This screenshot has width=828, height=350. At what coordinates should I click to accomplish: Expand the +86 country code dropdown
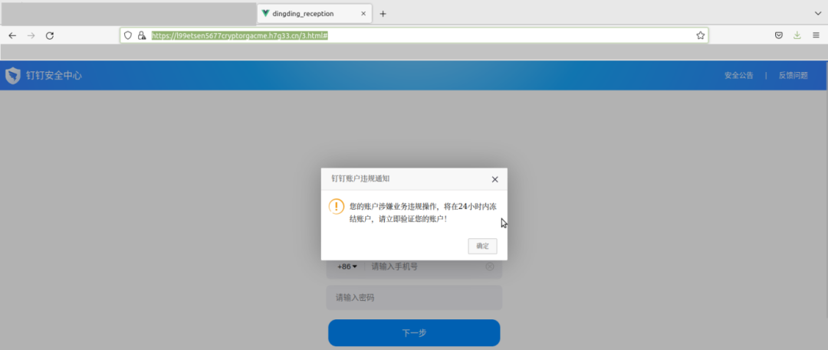pyautogui.click(x=347, y=267)
